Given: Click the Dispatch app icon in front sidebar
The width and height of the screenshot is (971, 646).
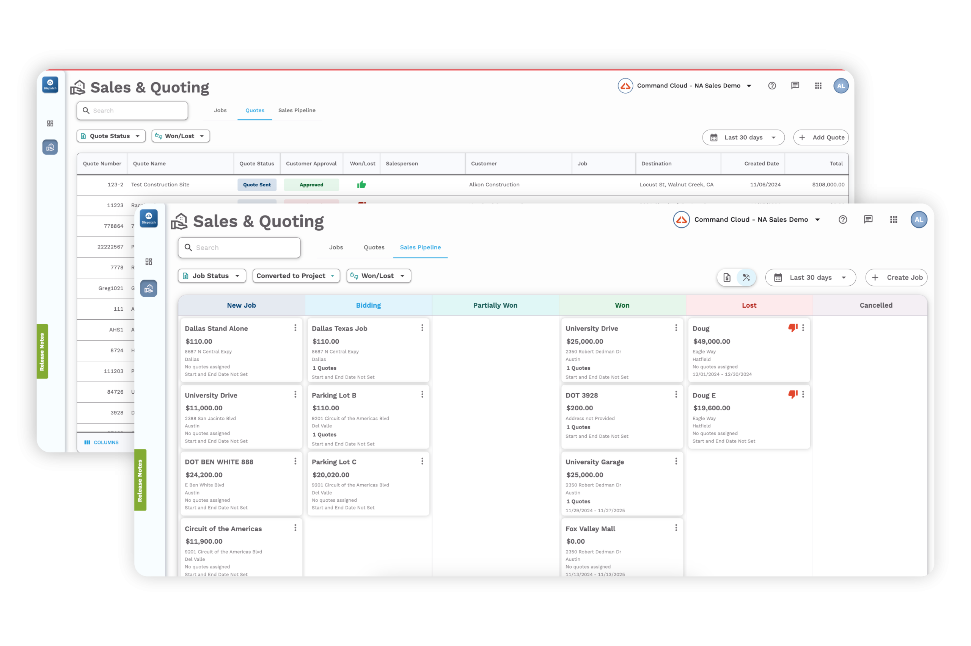Looking at the screenshot, I should [148, 218].
